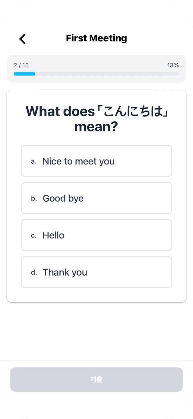Click the word 'mean?' in question

click(x=96, y=127)
